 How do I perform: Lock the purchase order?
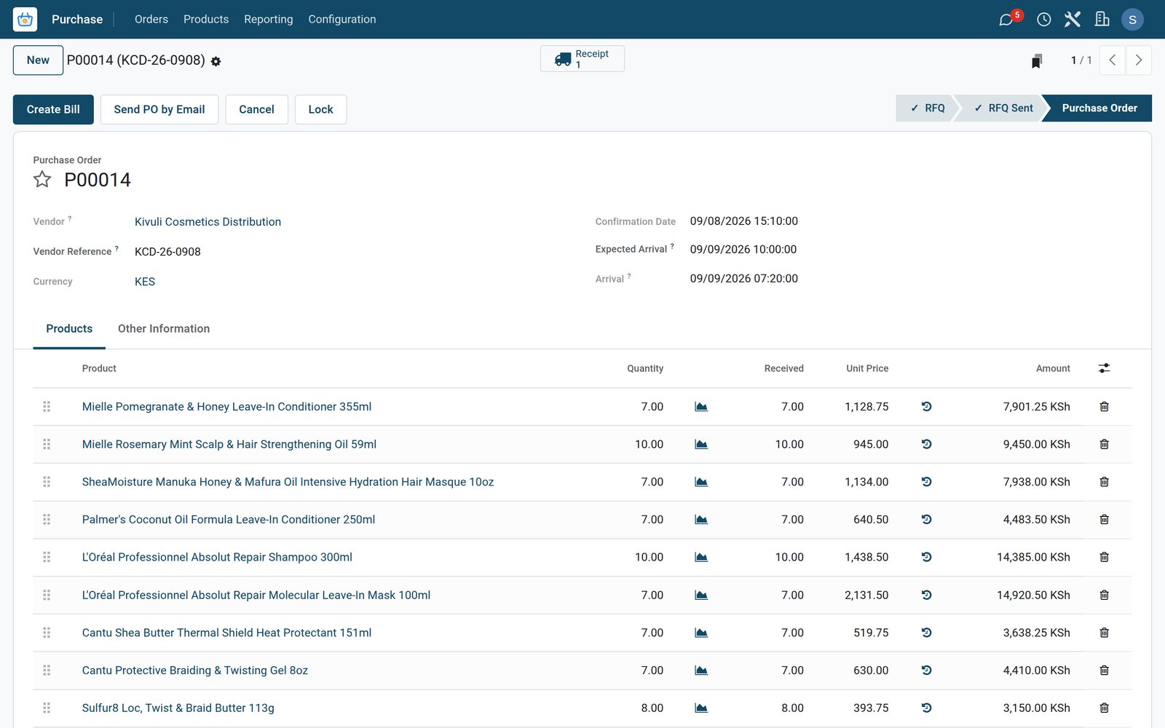320,109
